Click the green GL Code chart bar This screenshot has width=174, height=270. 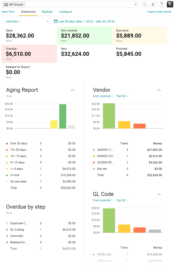click(x=109, y=220)
